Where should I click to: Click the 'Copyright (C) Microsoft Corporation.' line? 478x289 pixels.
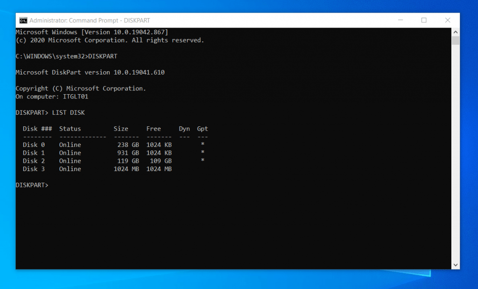tap(81, 89)
